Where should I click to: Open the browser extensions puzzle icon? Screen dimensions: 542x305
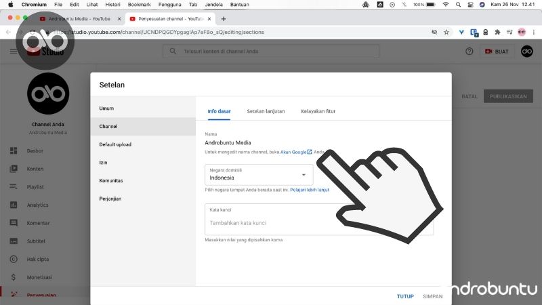click(497, 32)
